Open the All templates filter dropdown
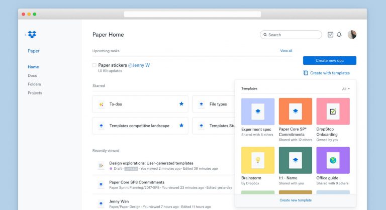The height and width of the screenshot is (210, 386). tap(346, 89)
